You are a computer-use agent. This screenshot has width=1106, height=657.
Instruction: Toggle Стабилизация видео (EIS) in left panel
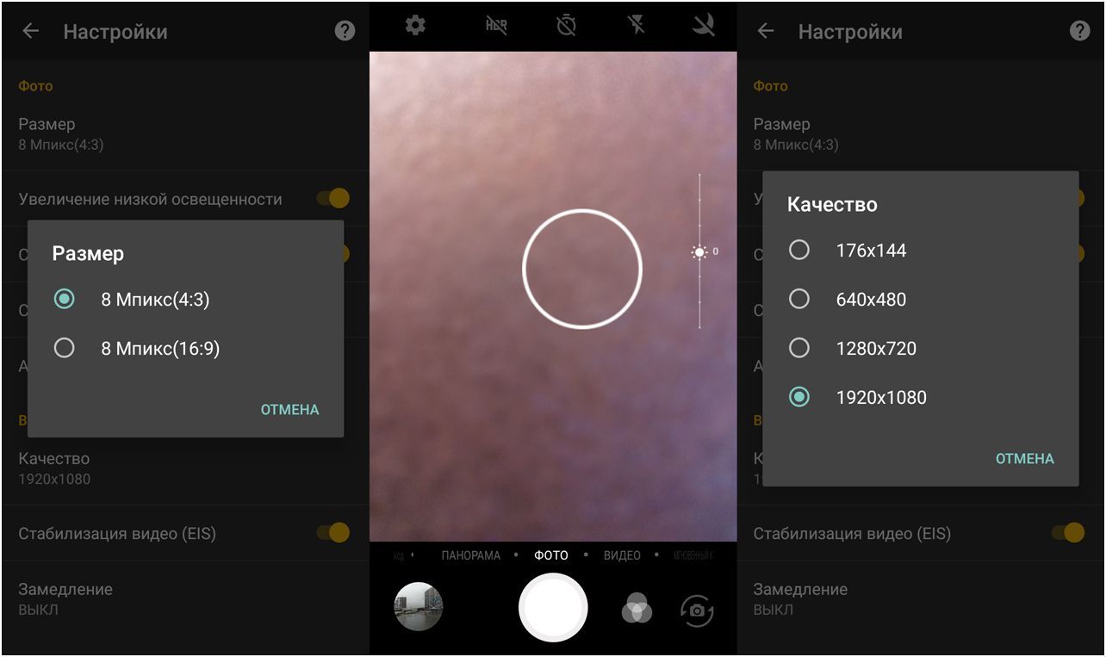333,533
